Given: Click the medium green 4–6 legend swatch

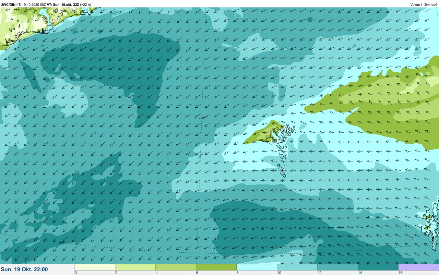Looking at the screenshot, I should [176, 267].
